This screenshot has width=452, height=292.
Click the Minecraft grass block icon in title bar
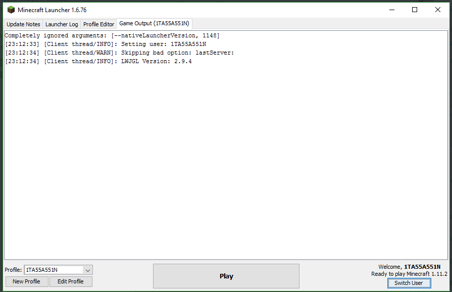coord(11,10)
